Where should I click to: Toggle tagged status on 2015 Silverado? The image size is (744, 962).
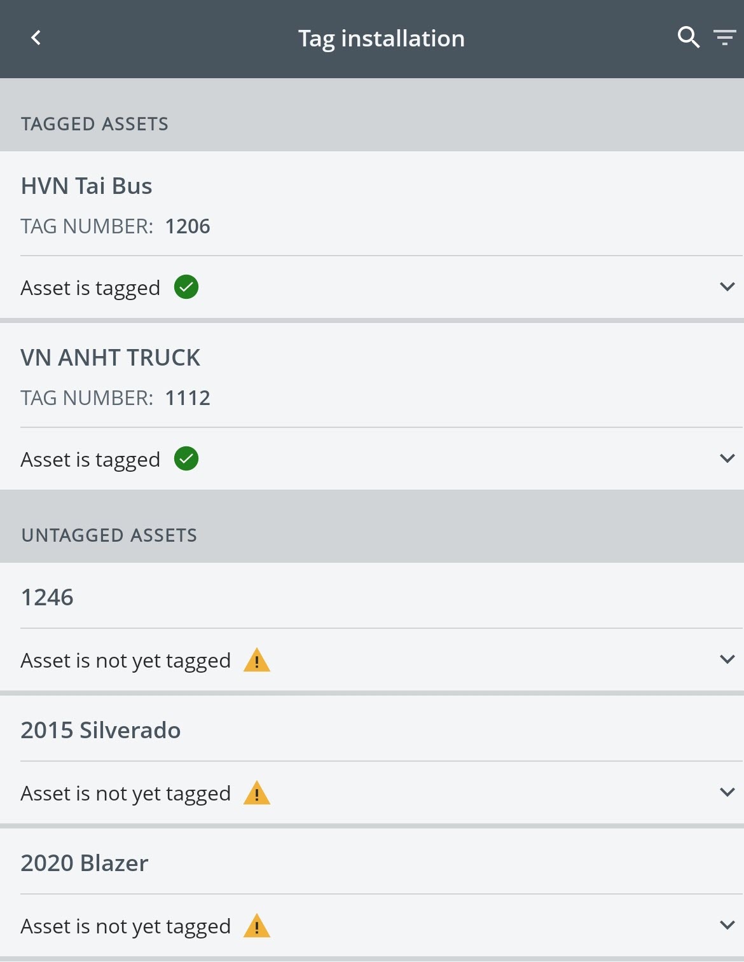click(x=125, y=793)
